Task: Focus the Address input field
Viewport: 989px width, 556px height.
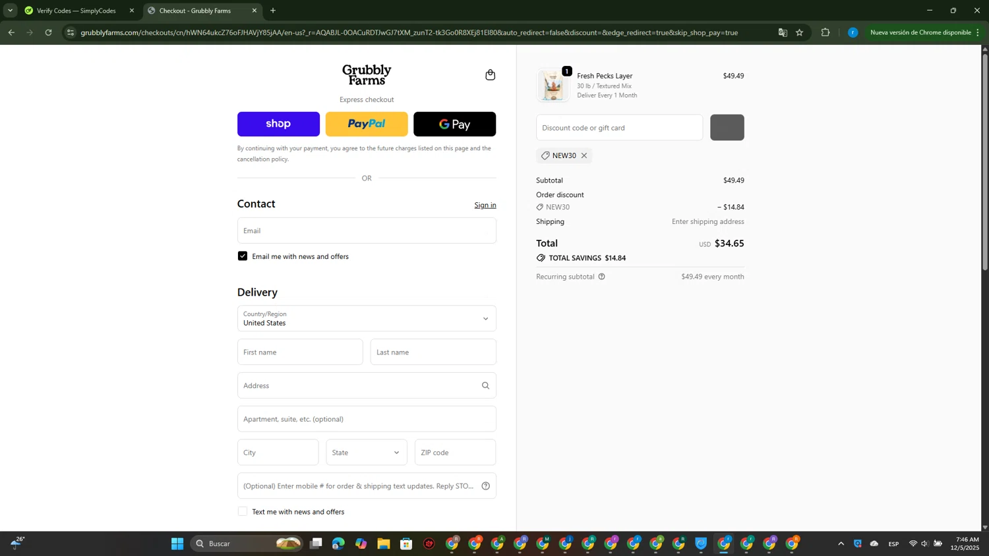Action: point(367,385)
